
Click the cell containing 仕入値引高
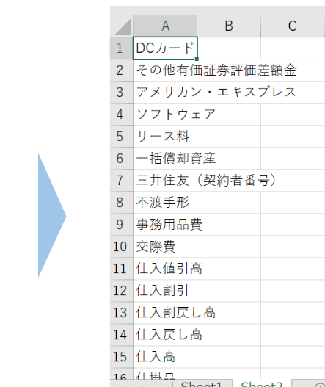pos(165,269)
